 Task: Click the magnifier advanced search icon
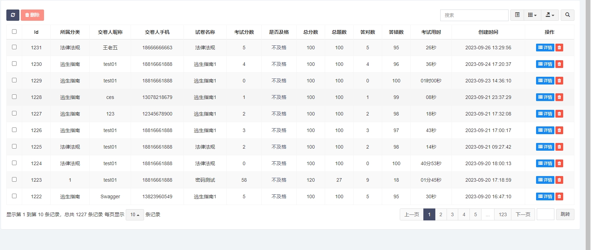tap(567, 15)
